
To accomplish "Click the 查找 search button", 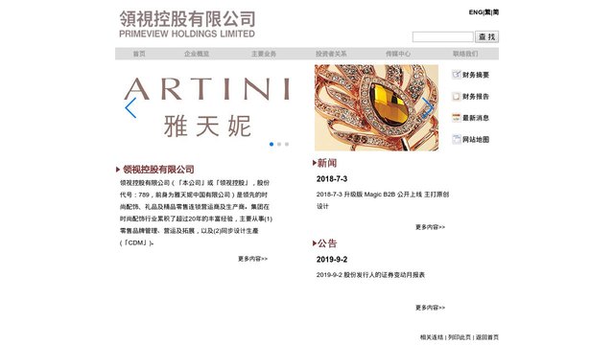I will click(486, 36).
